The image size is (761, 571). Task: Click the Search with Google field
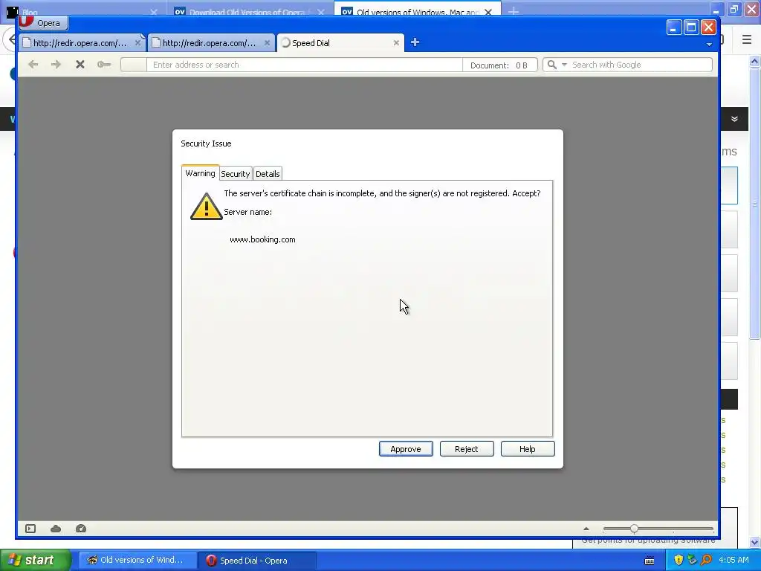[x=641, y=65]
